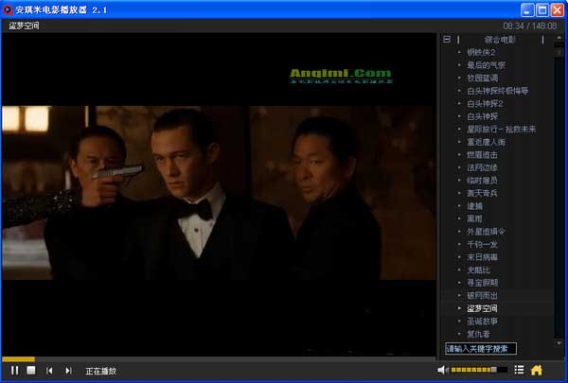Skip to the next movie
This screenshot has height=383, width=568.
coord(68,370)
